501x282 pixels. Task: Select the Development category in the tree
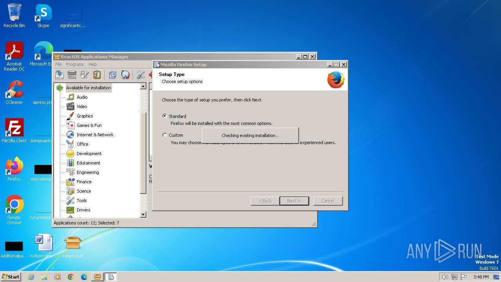89,154
